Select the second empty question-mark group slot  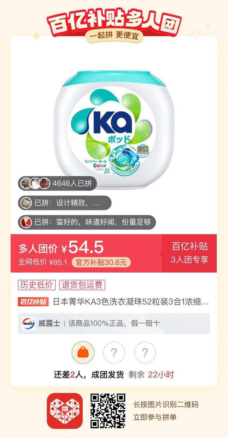(x=145, y=352)
